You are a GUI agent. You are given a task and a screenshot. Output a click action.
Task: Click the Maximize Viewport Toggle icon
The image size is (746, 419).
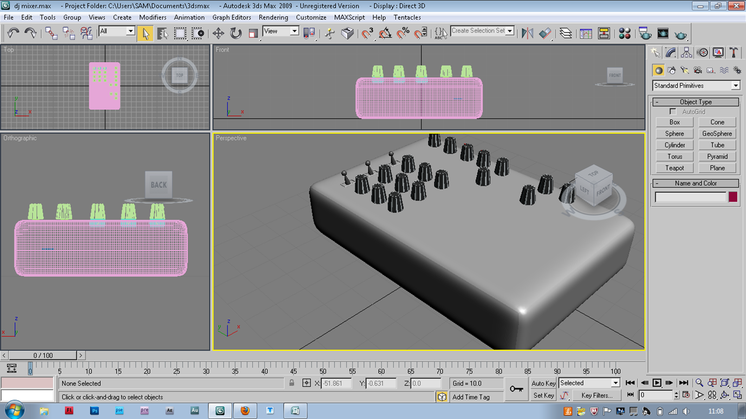point(737,395)
